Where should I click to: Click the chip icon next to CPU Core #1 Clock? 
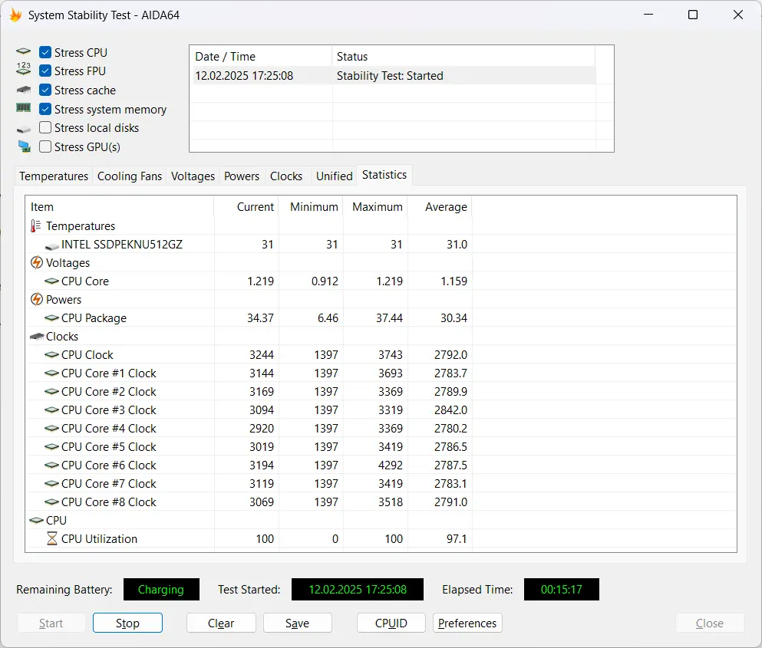(x=51, y=373)
